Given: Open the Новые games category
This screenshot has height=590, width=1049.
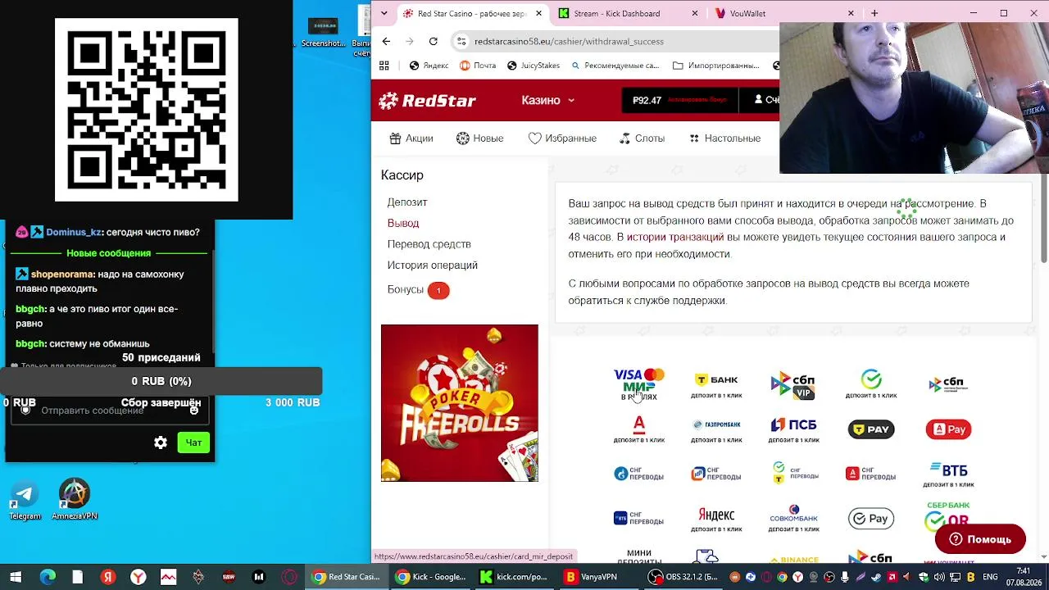Looking at the screenshot, I should pyautogui.click(x=479, y=138).
